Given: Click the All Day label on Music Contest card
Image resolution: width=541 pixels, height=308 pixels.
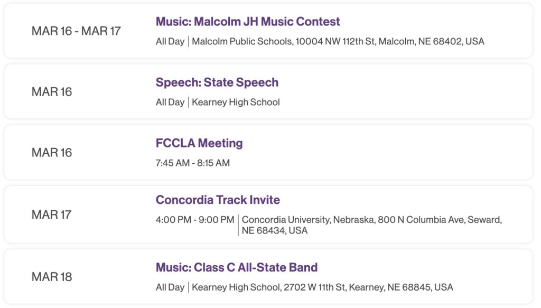Looking at the screenshot, I should pyautogui.click(x=170, y=41).
